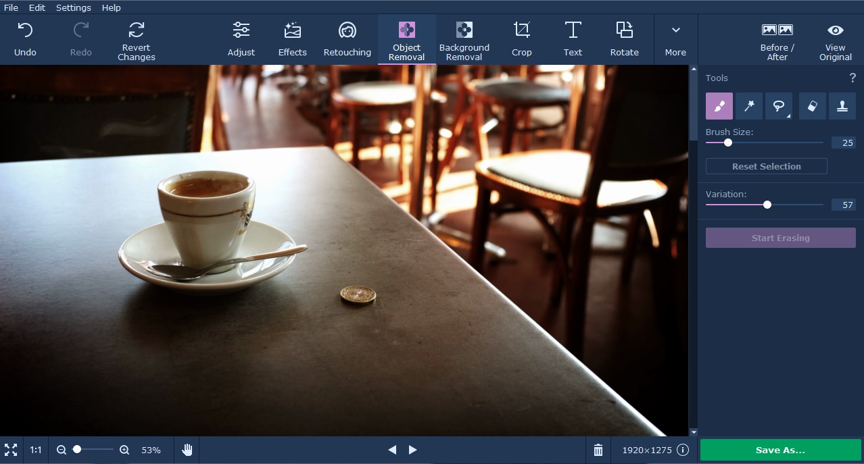
Task: Click the 1920×1275 dimensions text
Action: coord(648,450)
